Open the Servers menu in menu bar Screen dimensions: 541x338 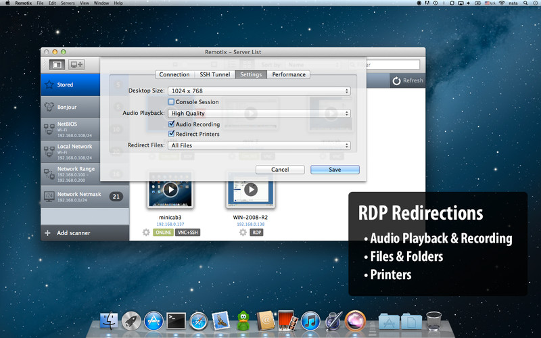68,3
